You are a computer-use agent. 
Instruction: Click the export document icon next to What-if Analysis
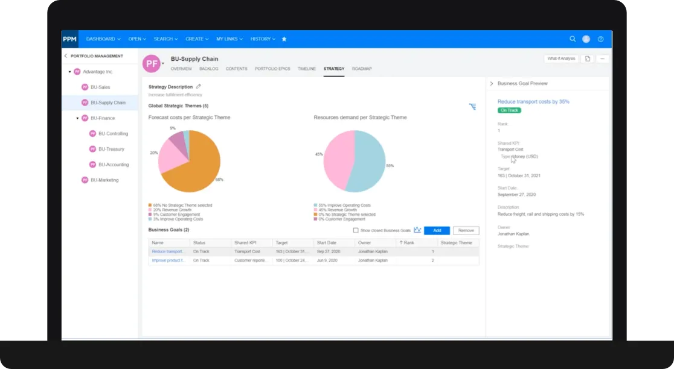586,58
